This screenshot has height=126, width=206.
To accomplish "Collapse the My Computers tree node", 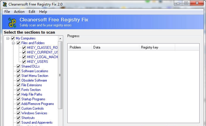I will click(x=8, y=38).
